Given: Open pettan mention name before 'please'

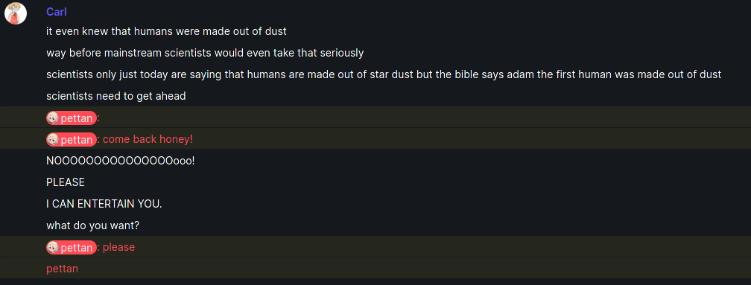Looking at the screenshot, I should pyautogui.click(x=77, y=247).
